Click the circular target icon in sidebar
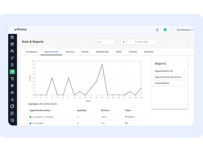 click(12, 86)
